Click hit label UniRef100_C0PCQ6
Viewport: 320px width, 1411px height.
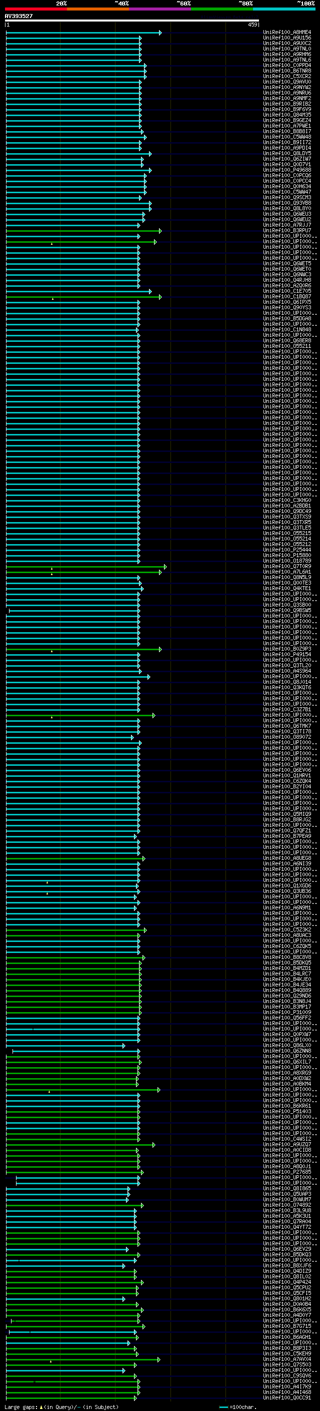pos(286,175)
